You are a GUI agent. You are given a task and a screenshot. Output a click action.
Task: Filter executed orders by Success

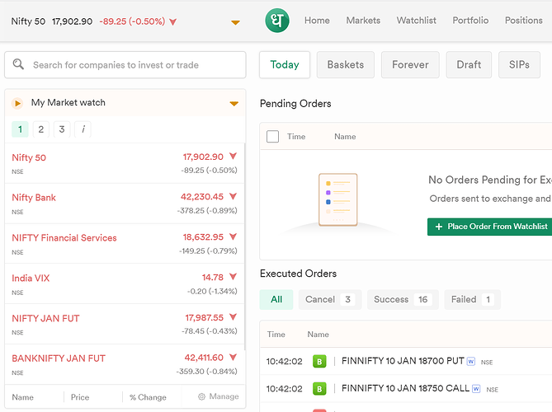(403, 299)
